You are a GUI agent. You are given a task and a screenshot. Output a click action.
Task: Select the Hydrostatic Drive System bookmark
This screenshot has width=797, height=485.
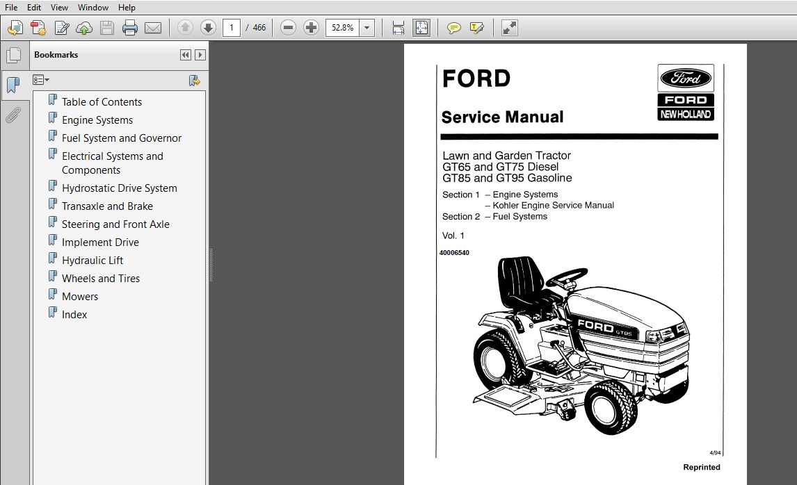[x=120, y=188]
